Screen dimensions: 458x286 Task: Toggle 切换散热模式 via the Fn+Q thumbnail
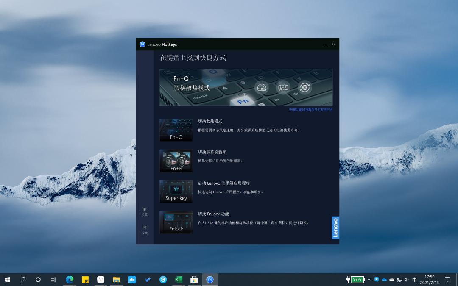click(x=176, y=130)
